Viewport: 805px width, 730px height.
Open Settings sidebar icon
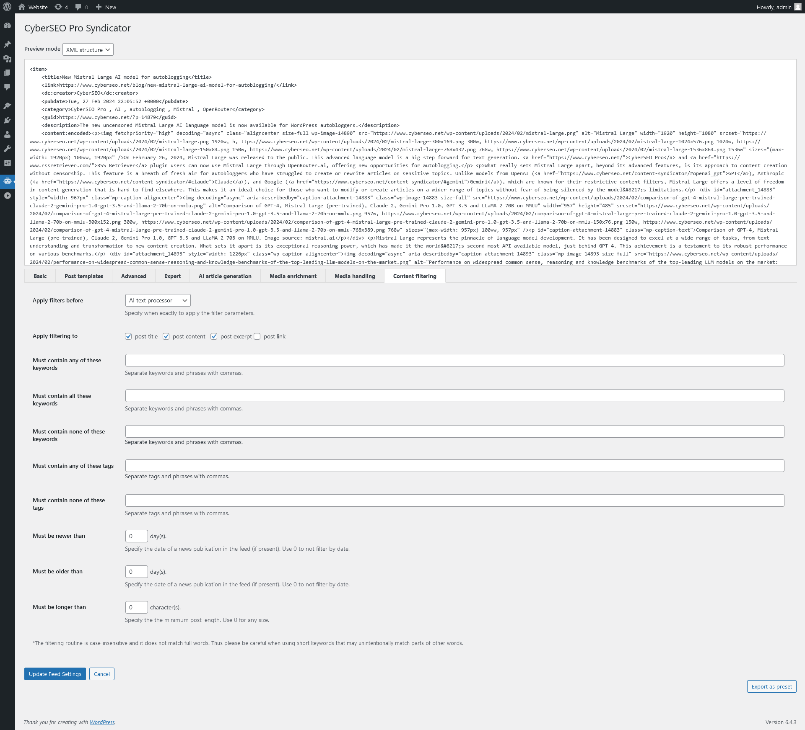(7, 163)
